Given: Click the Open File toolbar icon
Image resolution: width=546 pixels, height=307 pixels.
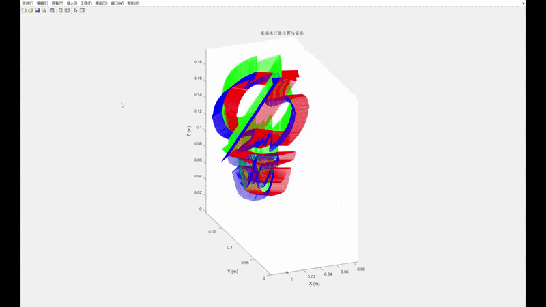Looking at the screenshot, I should (x=30, y=10).
